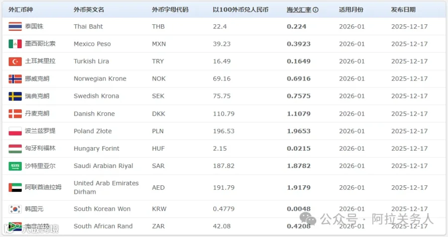Click the AED currency code
448x237 pixels.
click(x=158, y=188)
